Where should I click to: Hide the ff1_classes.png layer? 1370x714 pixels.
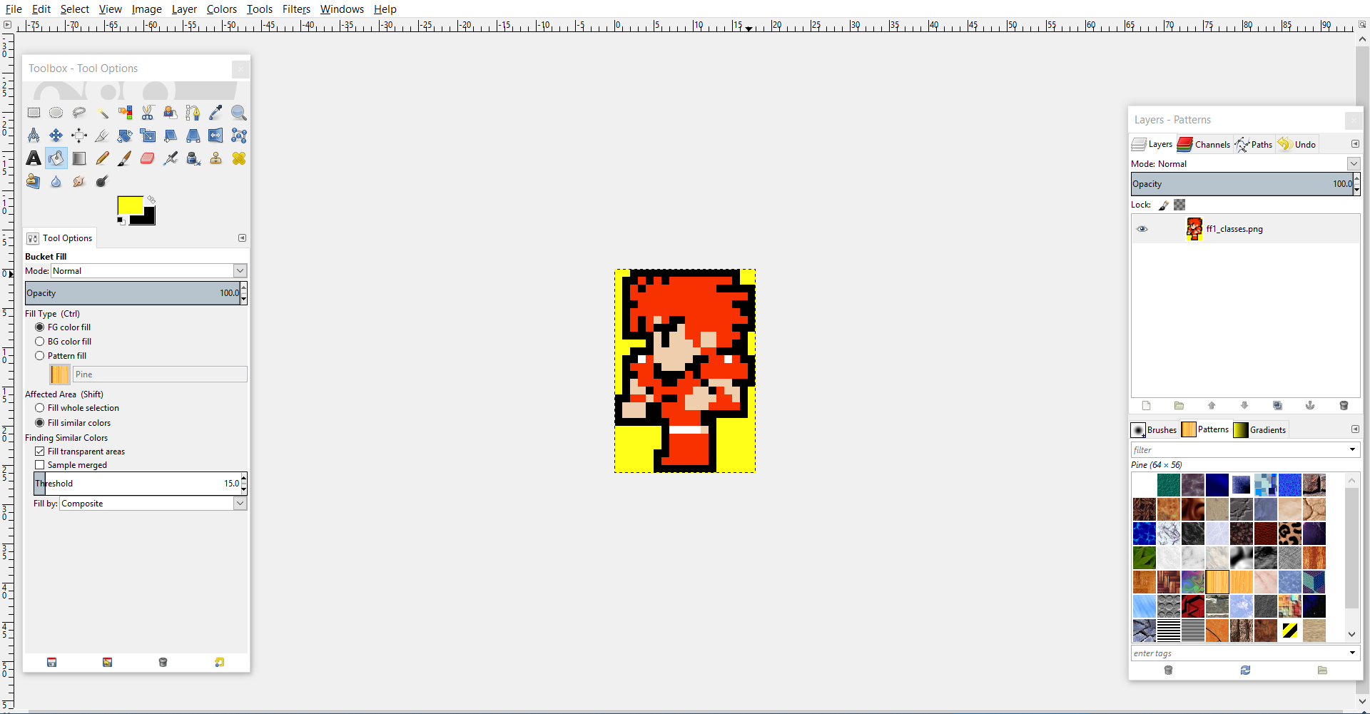(1142, 229)
